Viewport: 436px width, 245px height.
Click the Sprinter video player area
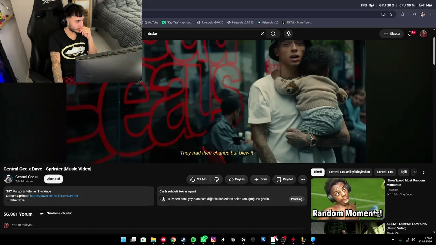(217, 101)
